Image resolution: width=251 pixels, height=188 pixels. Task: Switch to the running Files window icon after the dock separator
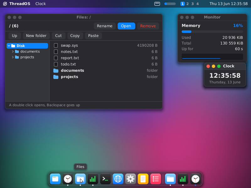click(x=170, y=179)
